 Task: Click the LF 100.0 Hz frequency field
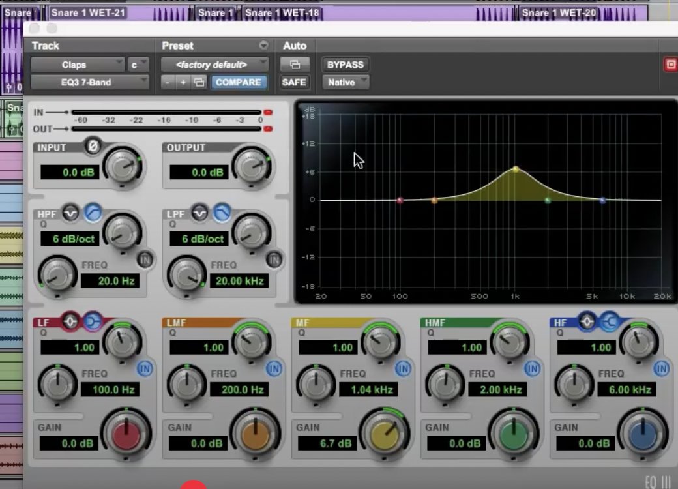tap(110, 389)
